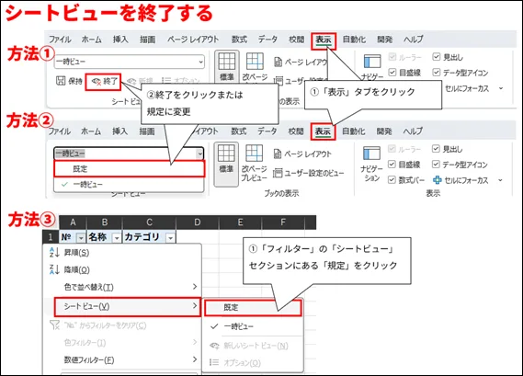Click the greyed フィルターをクリア funnel icon
523x376 pixels.
click(x=55, y=325)
